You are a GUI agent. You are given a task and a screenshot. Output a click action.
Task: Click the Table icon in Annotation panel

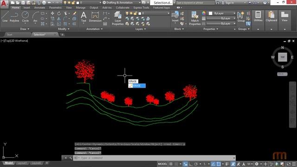(105, 24)
